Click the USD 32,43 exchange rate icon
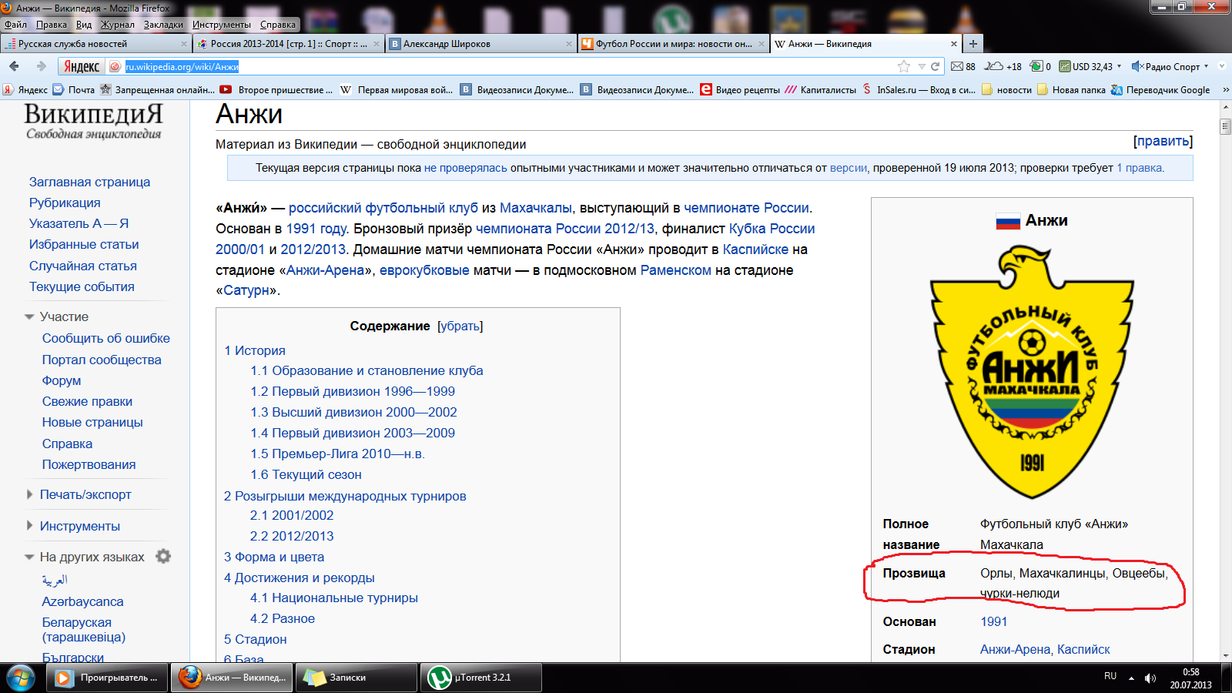1232x693 pixels. pyautogui.click(x=1065, y=66)
